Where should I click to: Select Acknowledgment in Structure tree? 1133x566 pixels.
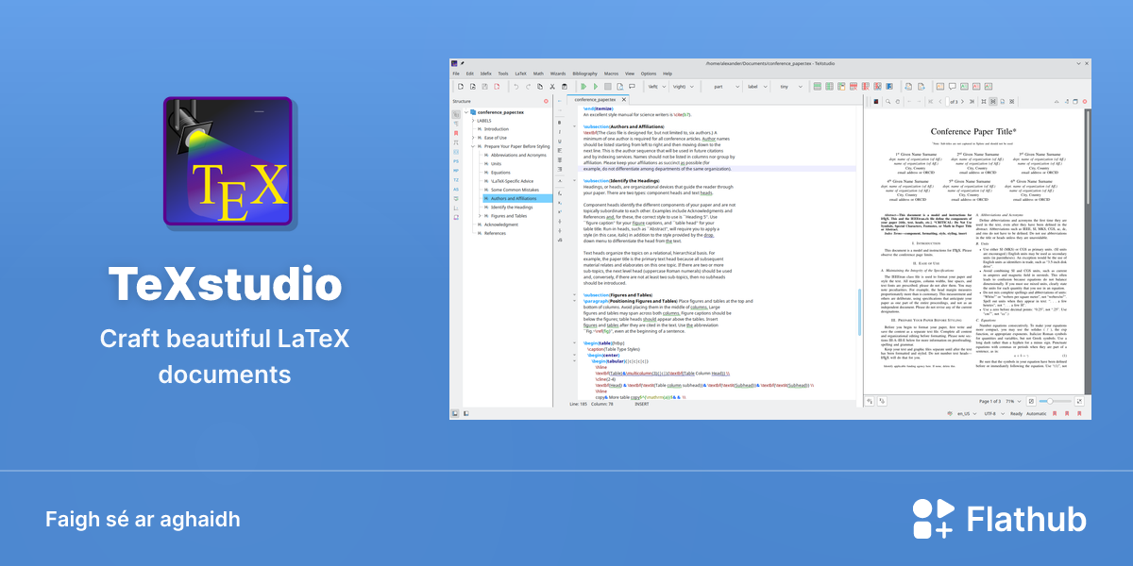coord(501,225)
